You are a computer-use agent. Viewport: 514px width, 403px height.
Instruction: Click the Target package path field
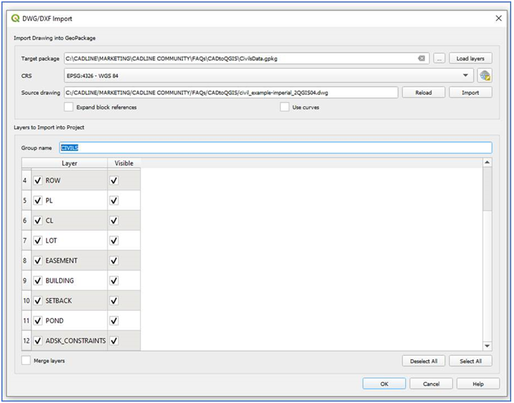coord(246,58)
